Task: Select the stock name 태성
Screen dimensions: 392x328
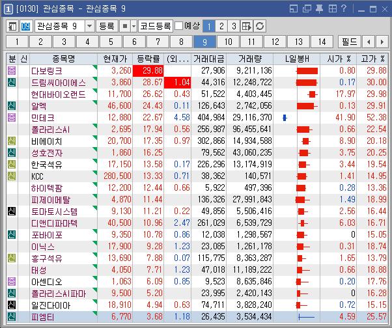Action: tap(39, 270)
